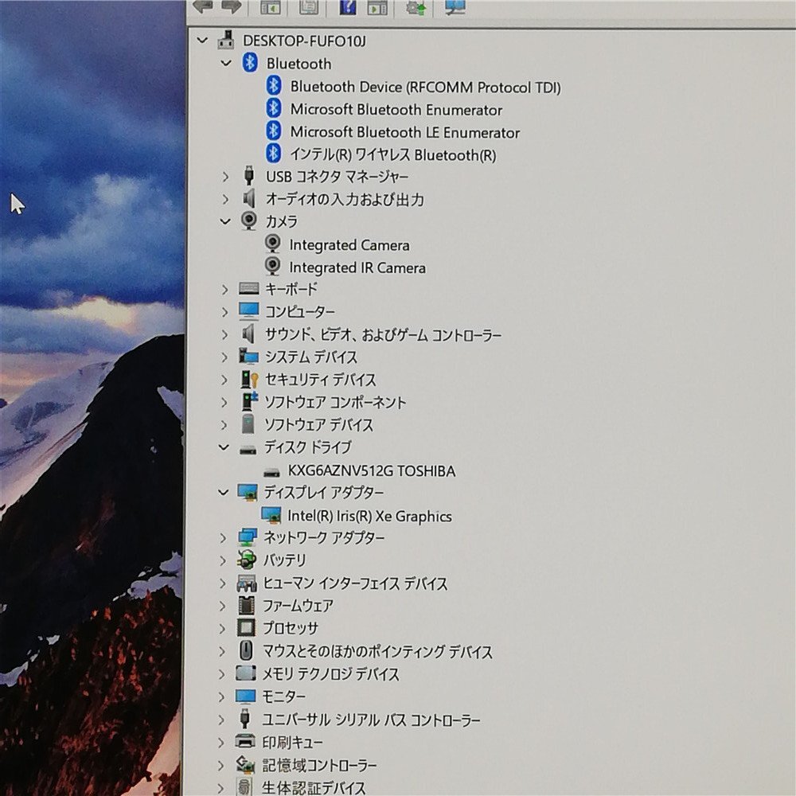Expand the バッテリ category
This screenshot has height=796, width=796.
tap(223, 560)
